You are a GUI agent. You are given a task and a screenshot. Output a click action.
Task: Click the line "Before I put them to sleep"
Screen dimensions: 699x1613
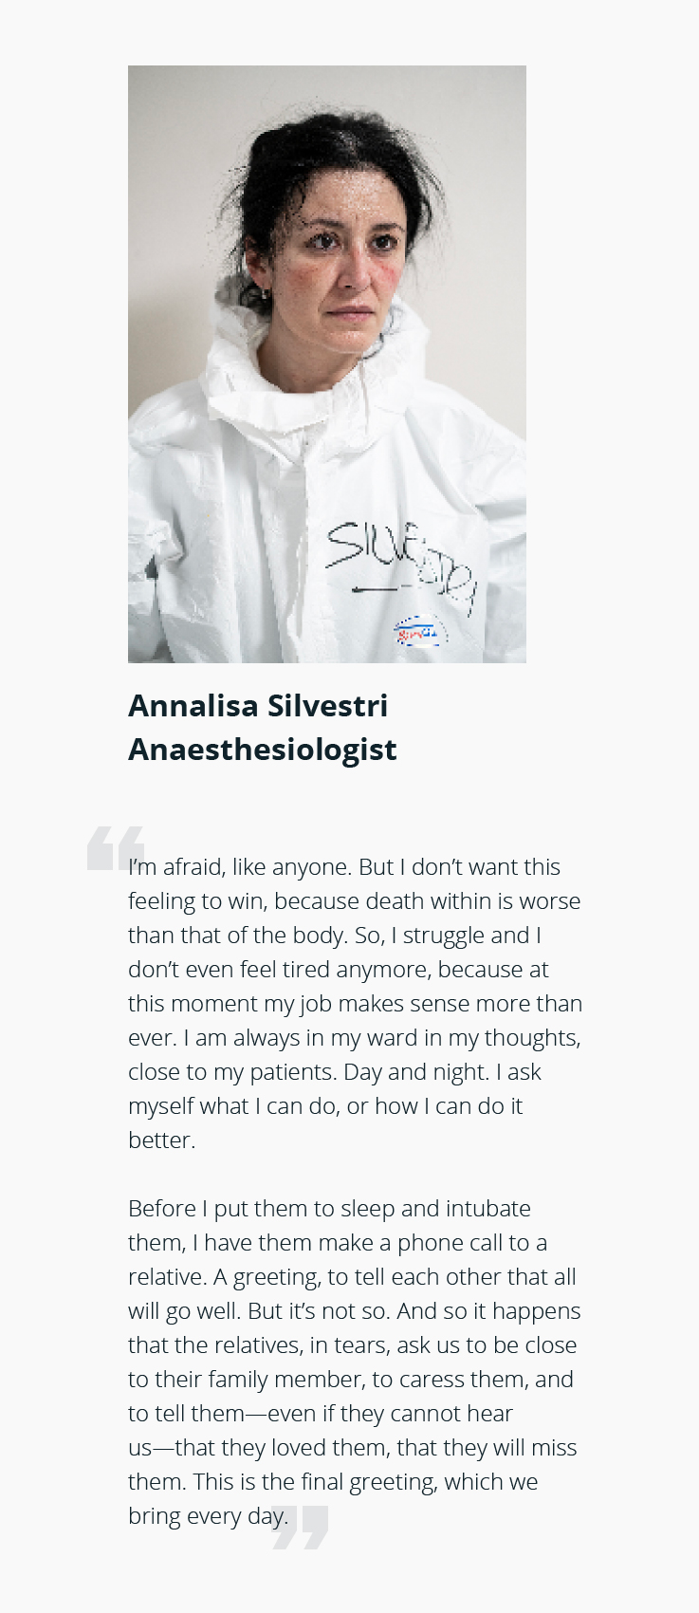pyautogui.click(x=329, y=1209)
